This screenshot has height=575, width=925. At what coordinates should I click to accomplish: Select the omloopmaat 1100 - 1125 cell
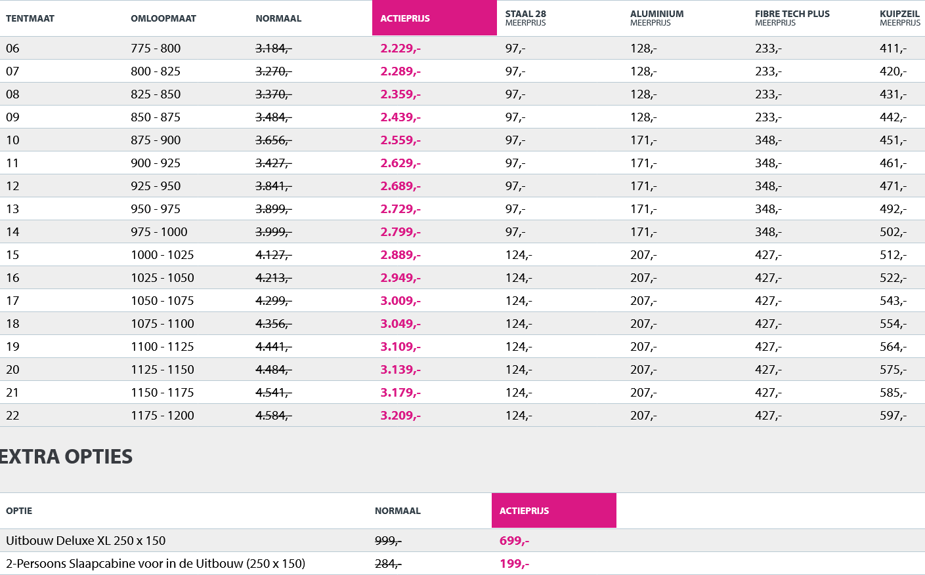tap(162, 347)
